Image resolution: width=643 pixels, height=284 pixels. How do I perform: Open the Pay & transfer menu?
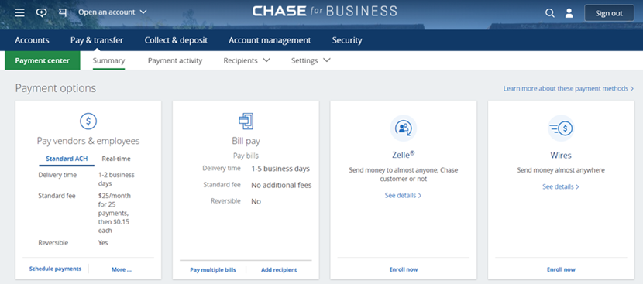97,40
